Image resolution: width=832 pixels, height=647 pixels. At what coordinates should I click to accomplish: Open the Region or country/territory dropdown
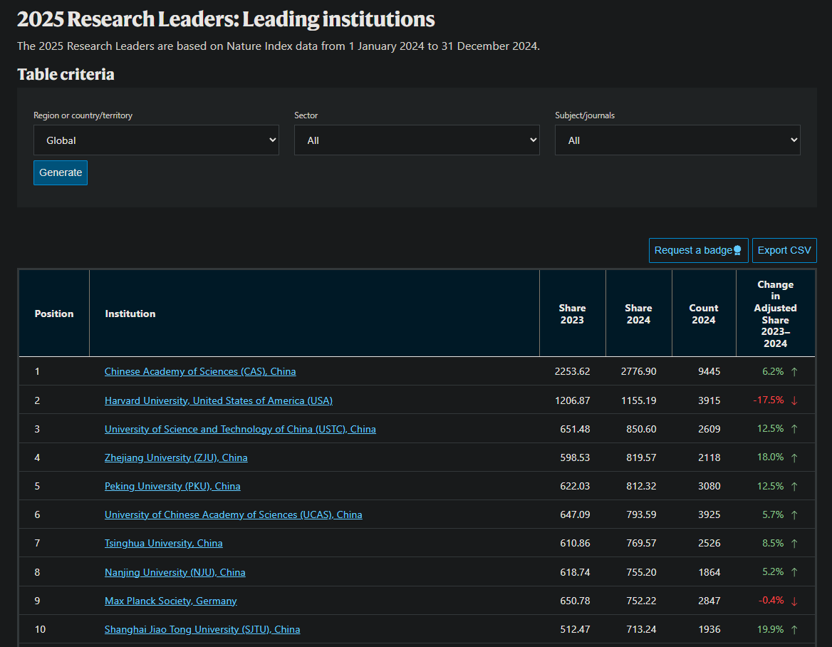tap(156, 140)
